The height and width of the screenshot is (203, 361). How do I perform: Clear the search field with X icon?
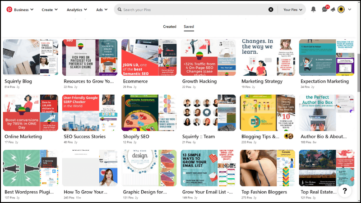coord(271,9)
